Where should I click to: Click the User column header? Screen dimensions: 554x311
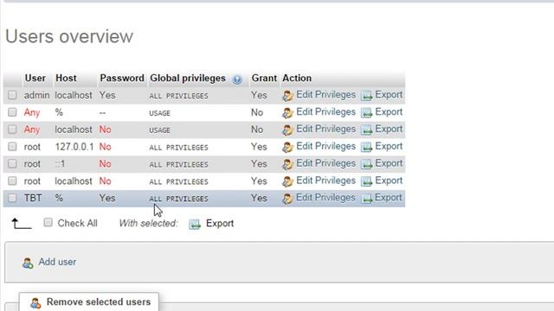click(35, 78)
